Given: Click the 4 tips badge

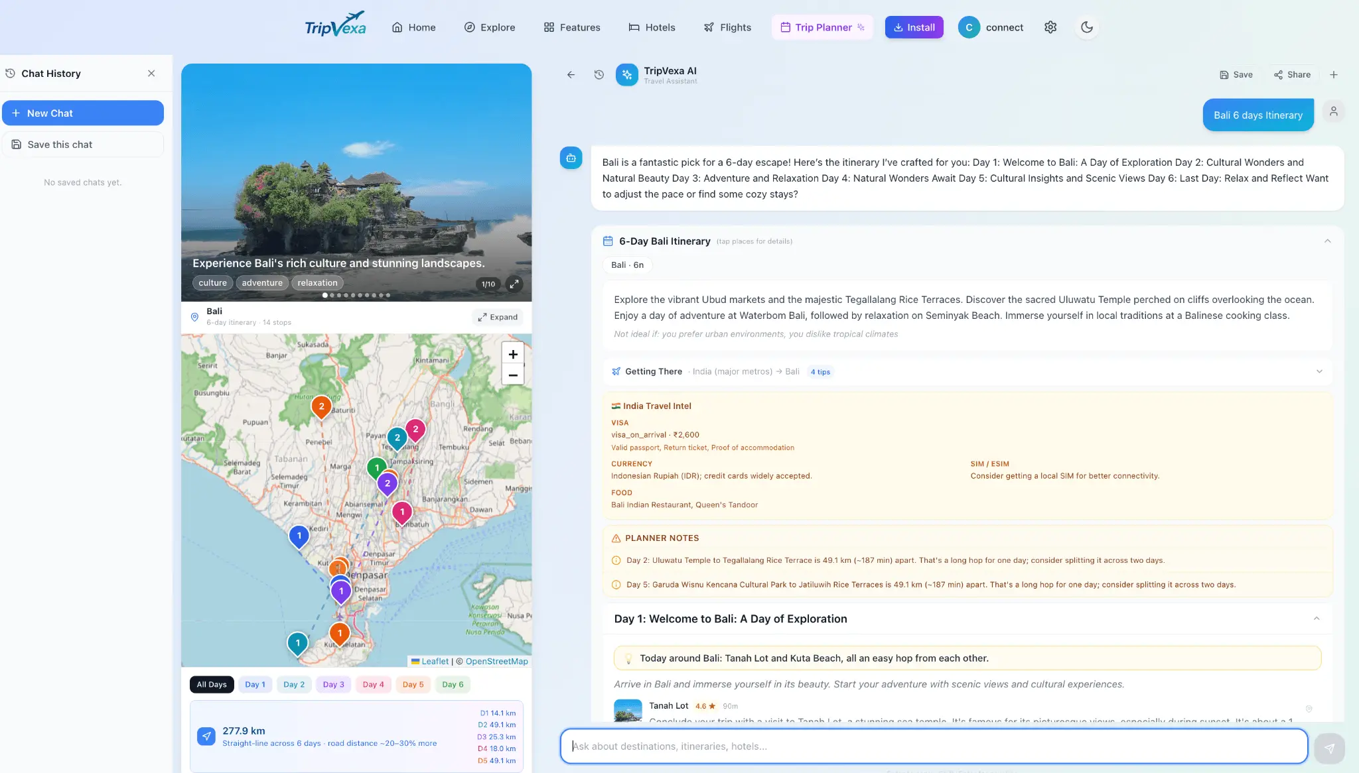Looking at the screenshot, I should pos(820,372).
